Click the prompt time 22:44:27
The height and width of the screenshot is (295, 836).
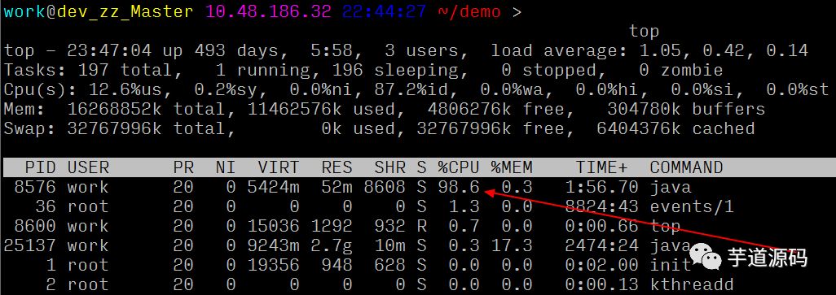(385, 11)
